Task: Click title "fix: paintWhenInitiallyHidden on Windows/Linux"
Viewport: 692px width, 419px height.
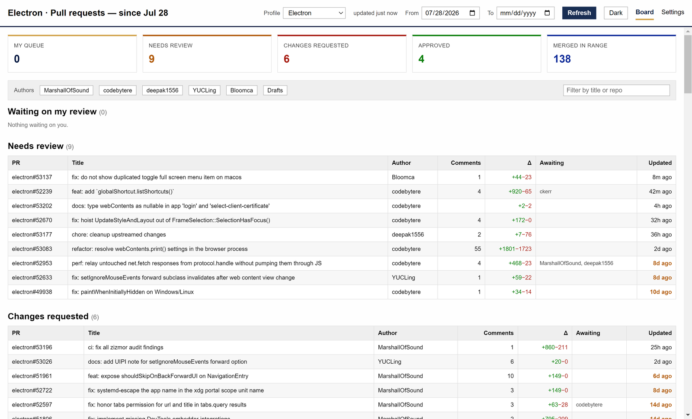Action: 133,292
